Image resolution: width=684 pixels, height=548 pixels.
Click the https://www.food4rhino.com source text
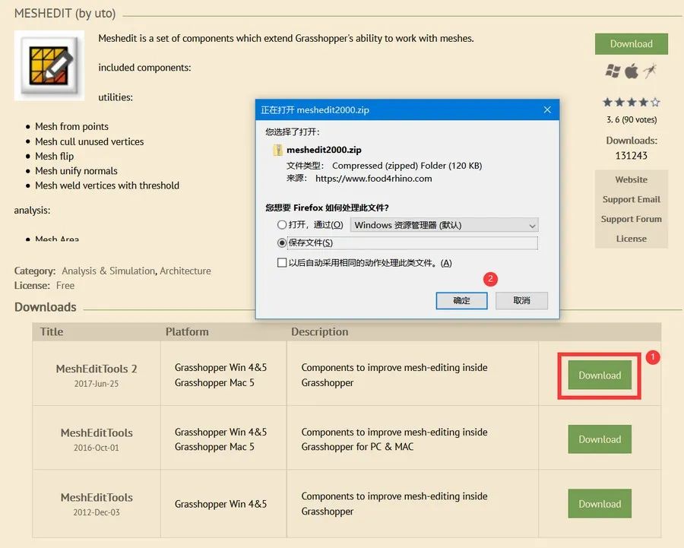coord(373,179)
